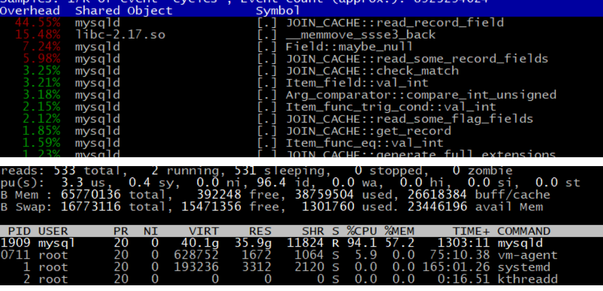Click the Field::maybe_null symbol
The image size is (603, 291).
point(349,47)
